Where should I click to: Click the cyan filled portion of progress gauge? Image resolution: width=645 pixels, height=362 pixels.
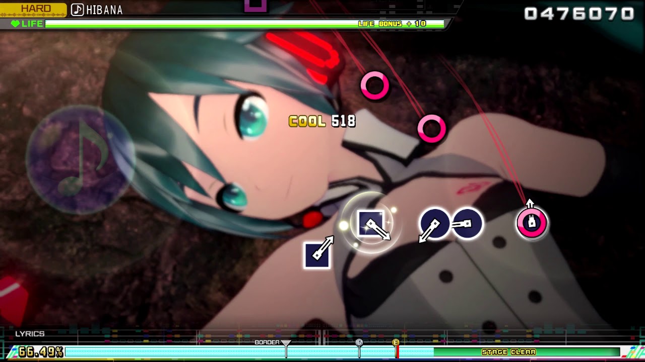click(x=249, y=352)
